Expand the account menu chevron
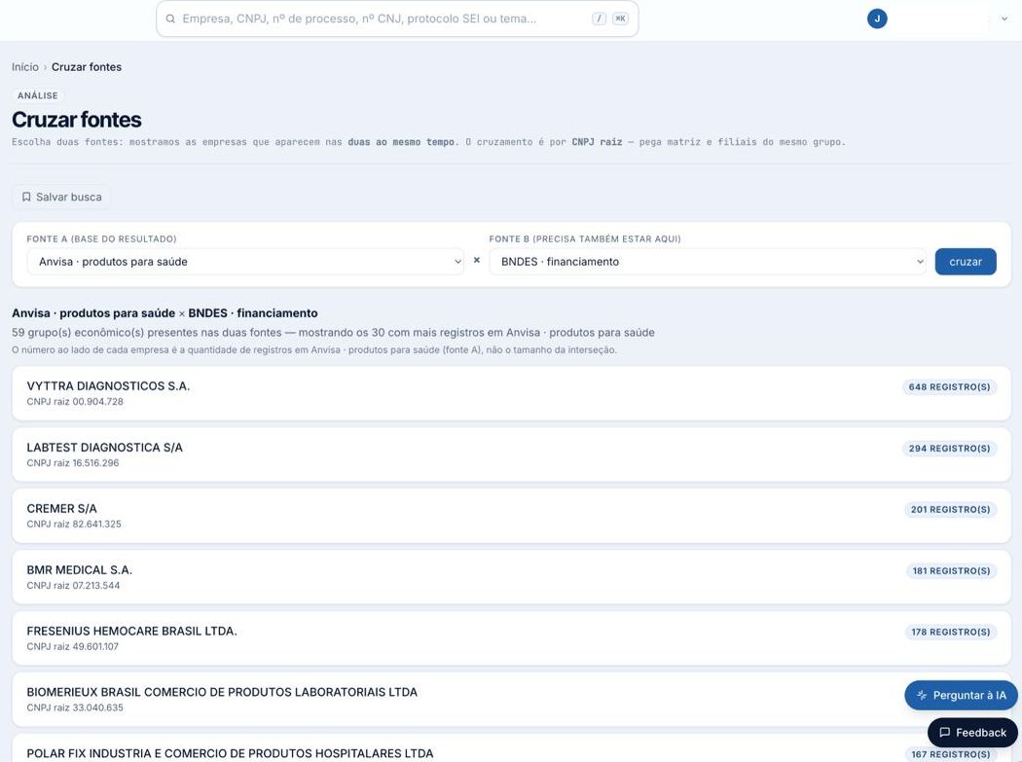1022x762 pixels. click(x=1004, y=18)
